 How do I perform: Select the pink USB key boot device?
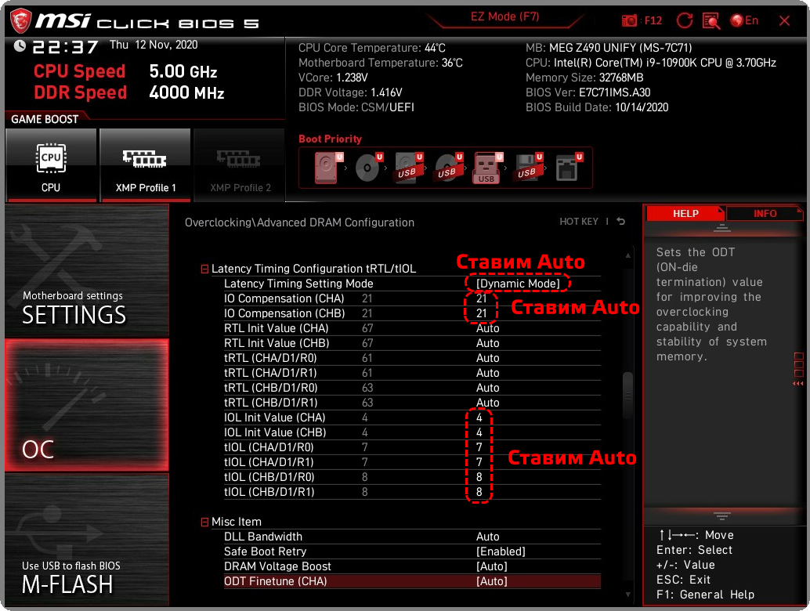[488, 168]
